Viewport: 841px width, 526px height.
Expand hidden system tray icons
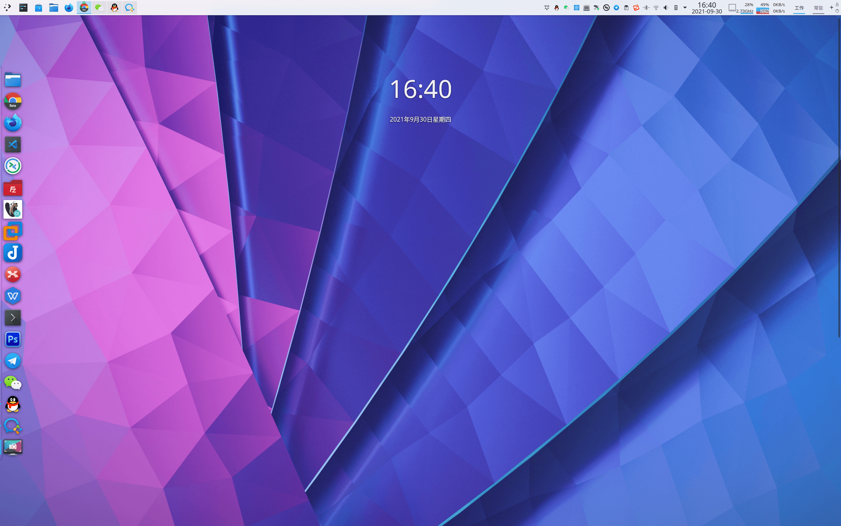click(685, 7)
